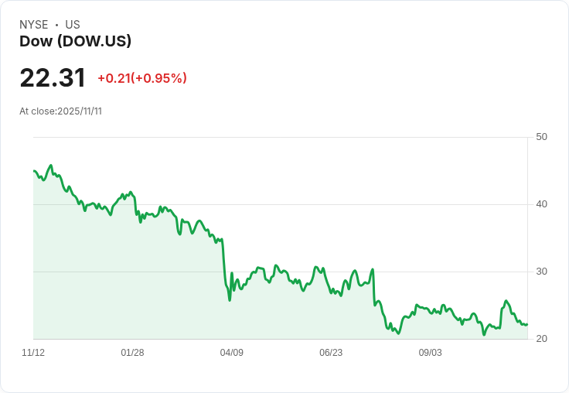Screen dimensions: 569x393
Task: Click the 20 y-axis label
Action: [x=541, y=339]
